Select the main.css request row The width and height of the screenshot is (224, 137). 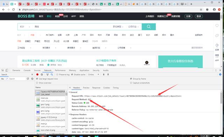click(50, 99)
